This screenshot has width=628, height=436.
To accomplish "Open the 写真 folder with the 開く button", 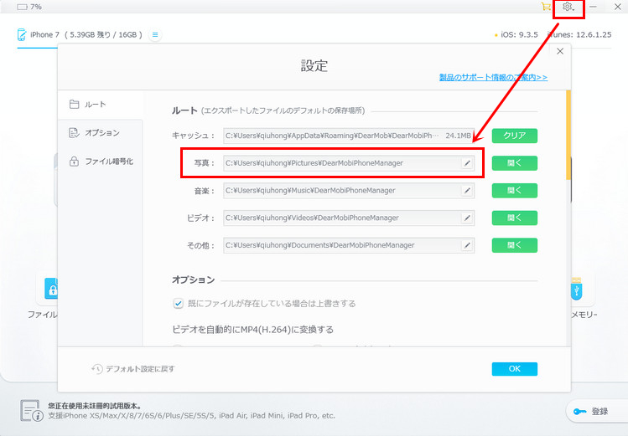I will click(514, 163).
